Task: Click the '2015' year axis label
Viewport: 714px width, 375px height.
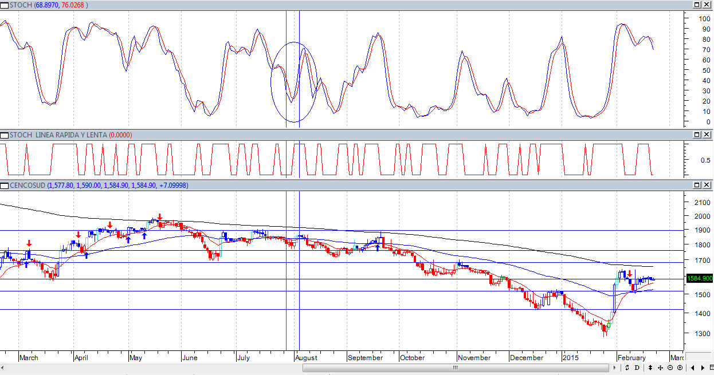Action: click(571, 358)
